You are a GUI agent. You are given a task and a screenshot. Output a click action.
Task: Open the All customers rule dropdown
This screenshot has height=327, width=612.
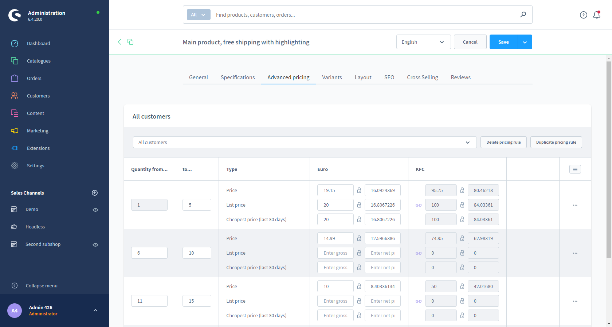pyautogui.click(x=305, y=142)
